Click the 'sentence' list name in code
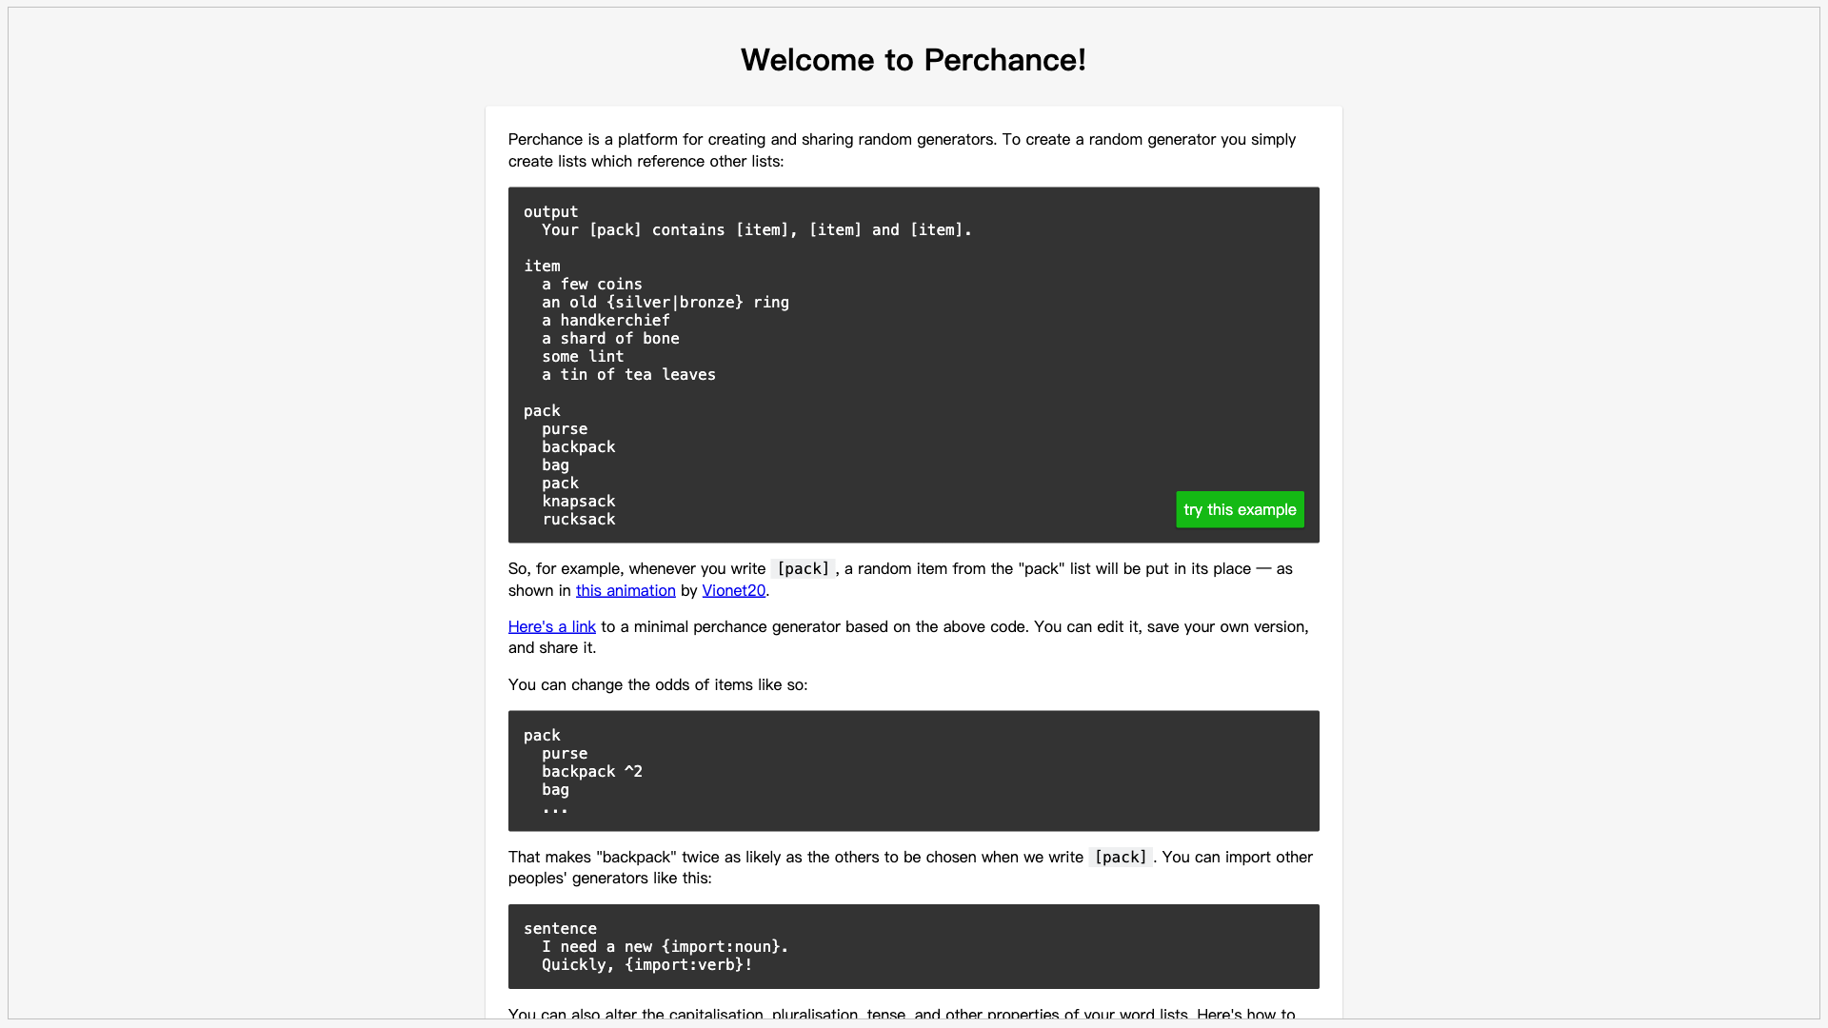This screenshot has height=1028, width=1828. (560, 929)
